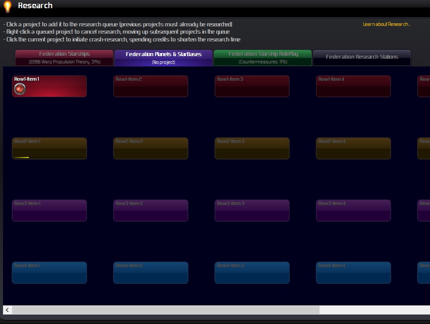This screenshot has width=430, height=324.
Task: Open Federation Starship RolePlay tab
Action: pyautogui.click(x=263, y=58)
